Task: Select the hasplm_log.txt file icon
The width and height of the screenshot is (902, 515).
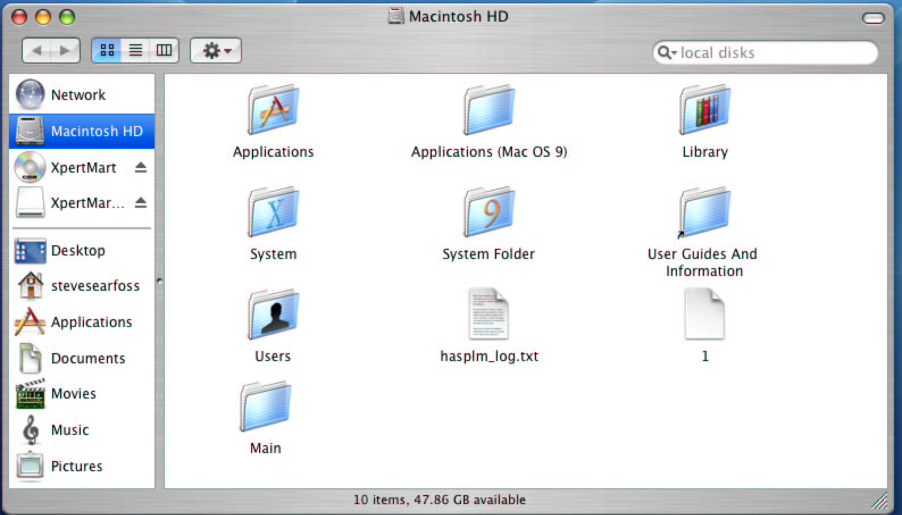Action: 488,314
